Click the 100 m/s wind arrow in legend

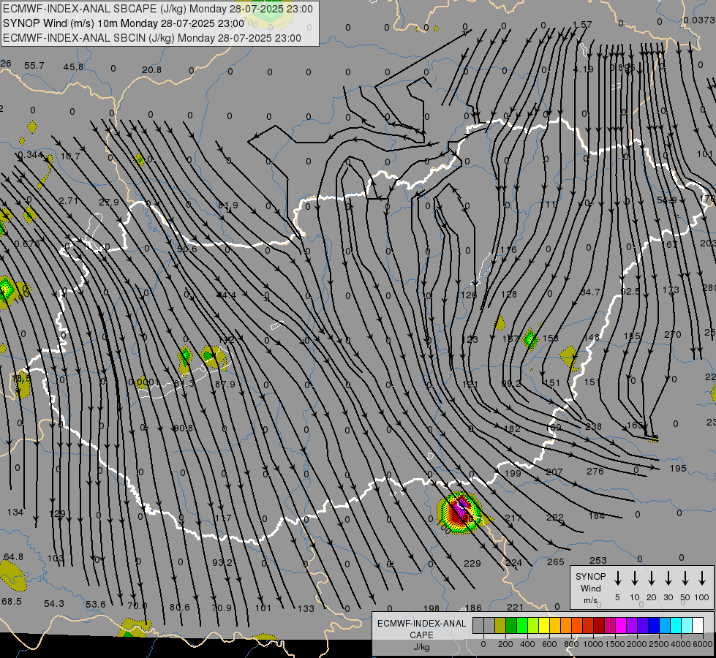(702, 578)
